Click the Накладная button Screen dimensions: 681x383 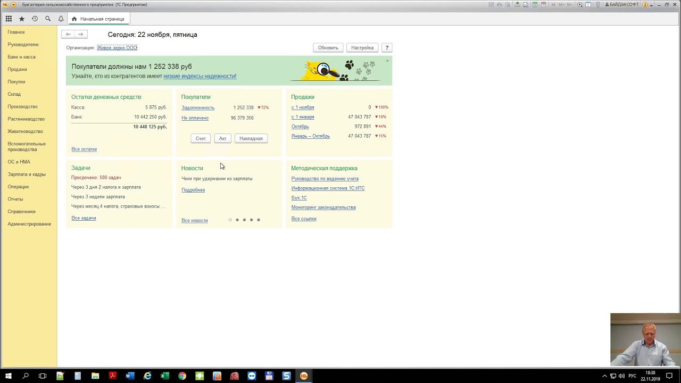click(x=251, y=138)
